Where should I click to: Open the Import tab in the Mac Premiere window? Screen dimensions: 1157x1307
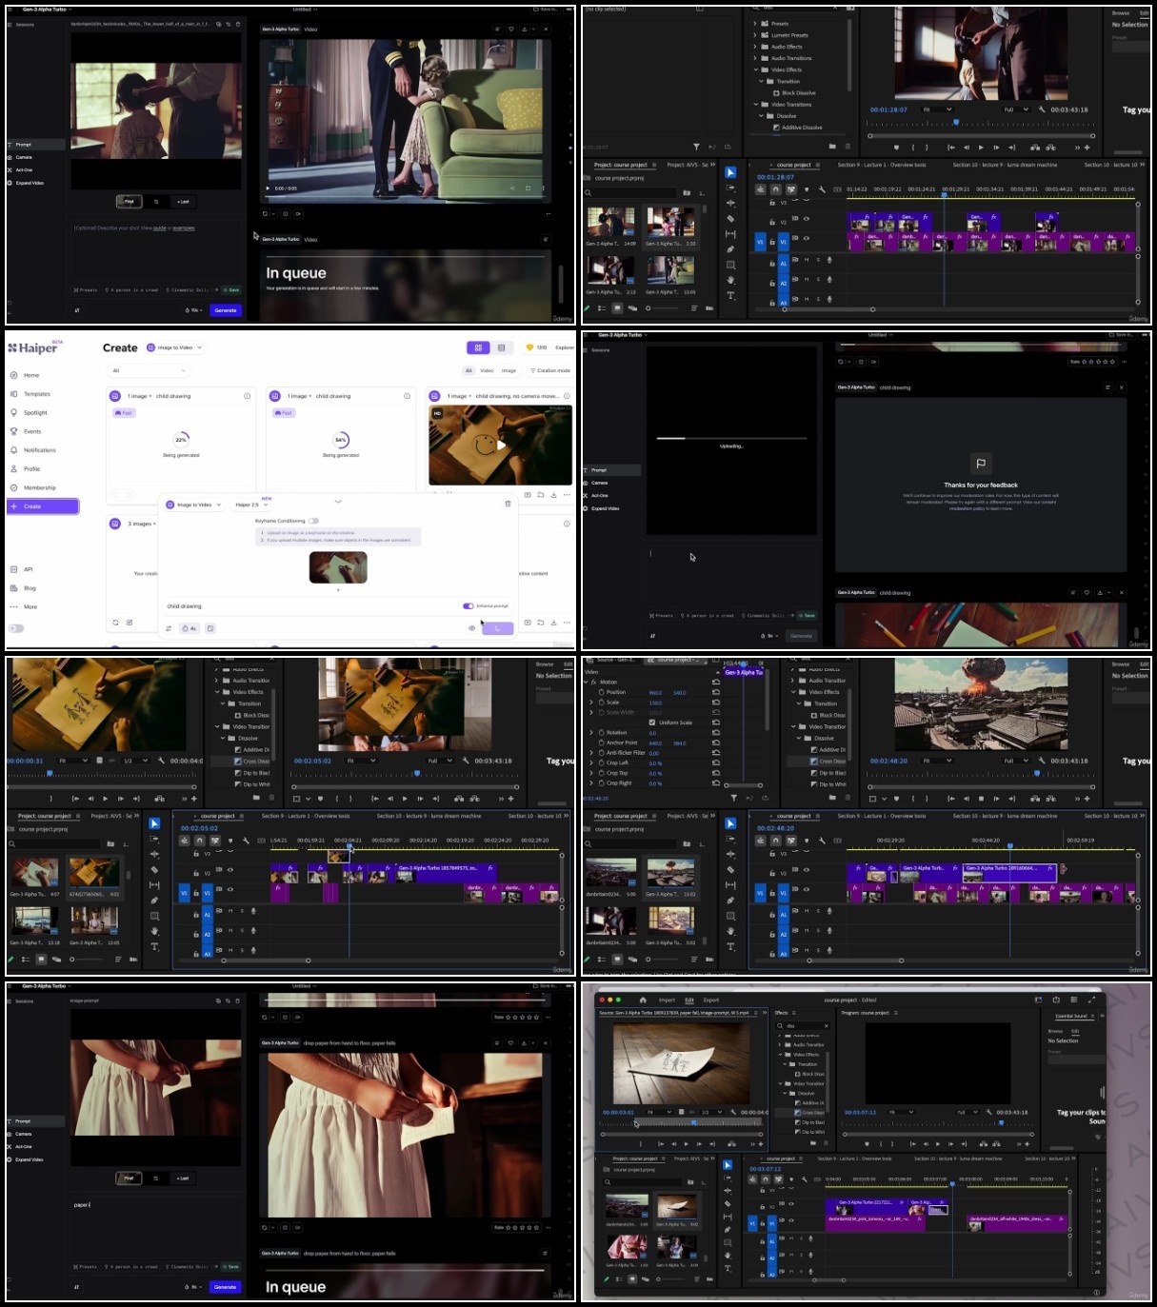point(667,1000)
